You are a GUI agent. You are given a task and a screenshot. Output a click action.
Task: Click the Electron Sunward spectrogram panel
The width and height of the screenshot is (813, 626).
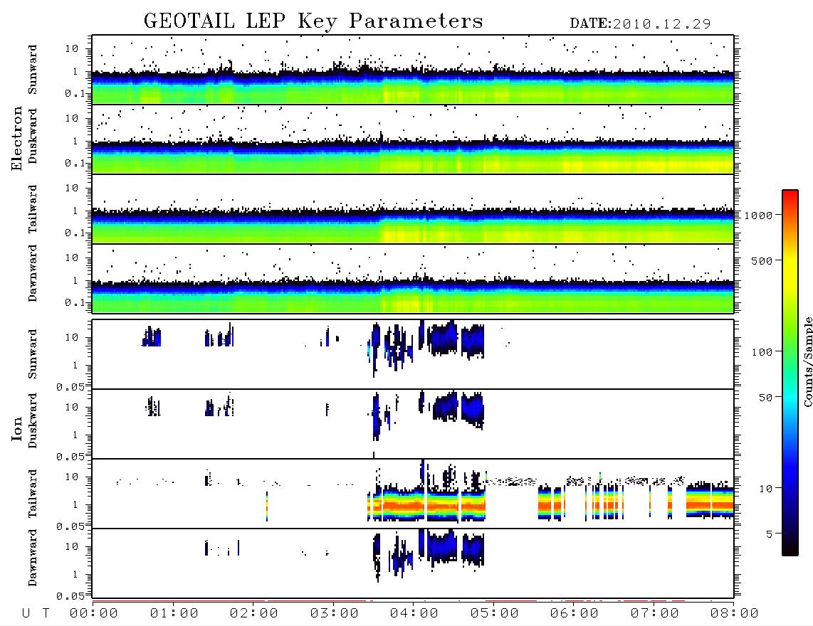(x=413, y=70)
